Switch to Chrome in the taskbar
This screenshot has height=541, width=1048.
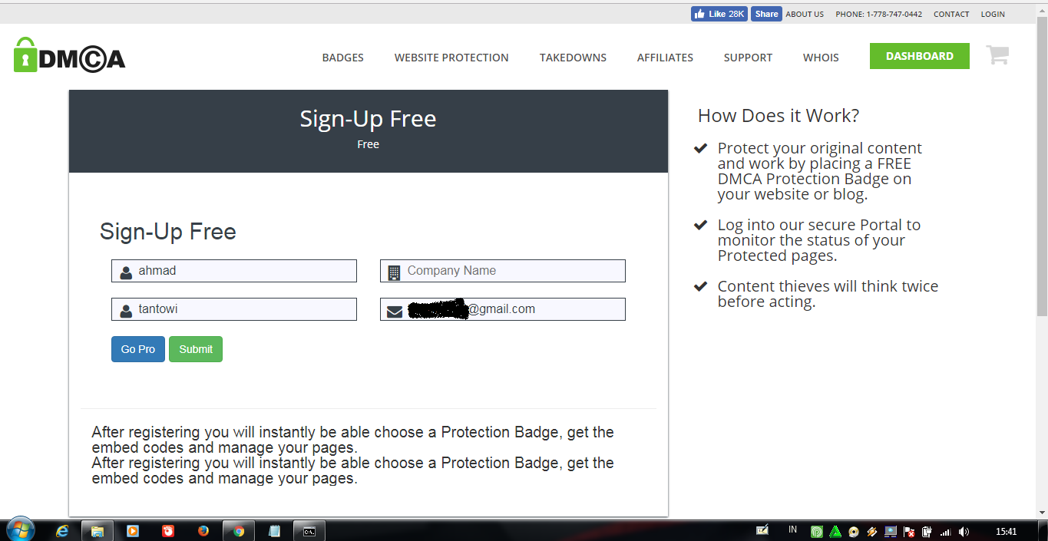click(x=239, y=530)
